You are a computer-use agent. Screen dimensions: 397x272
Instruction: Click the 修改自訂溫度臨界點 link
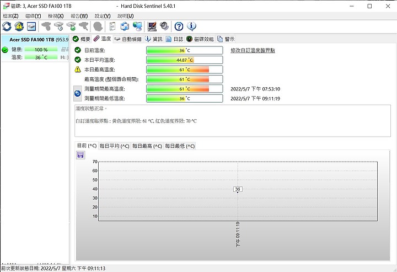pos(253,50)
